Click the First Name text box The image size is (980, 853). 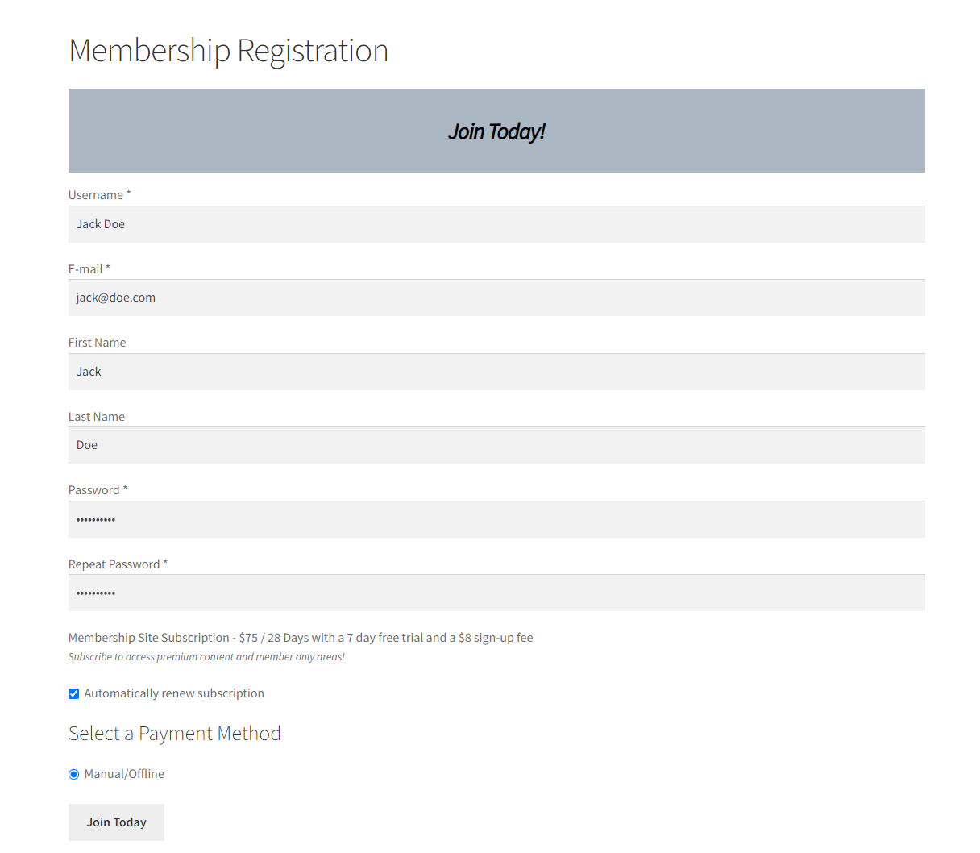pyautogui.click(x=496, y=372)
